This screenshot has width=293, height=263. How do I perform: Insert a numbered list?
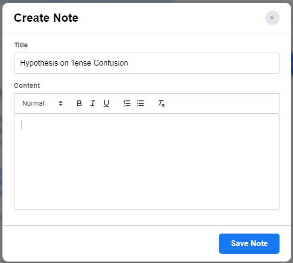(x=127, y=103)
